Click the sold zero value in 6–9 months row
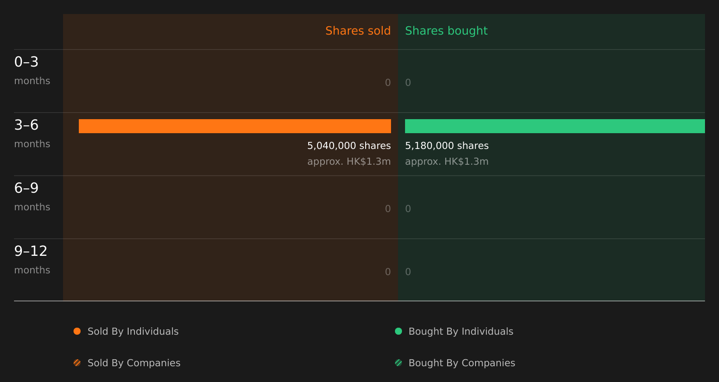This screenshot has width=719, height=382. 388,209
